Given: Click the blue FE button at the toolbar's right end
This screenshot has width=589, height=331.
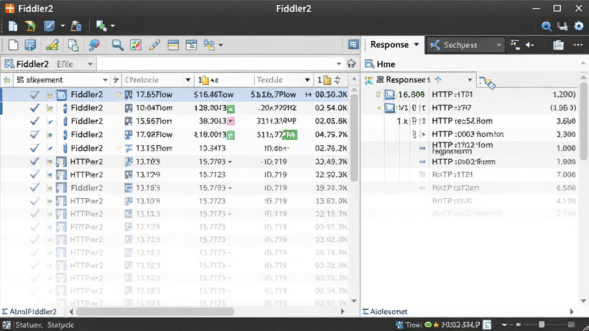Looking at the screenshot, I should 353,45.
